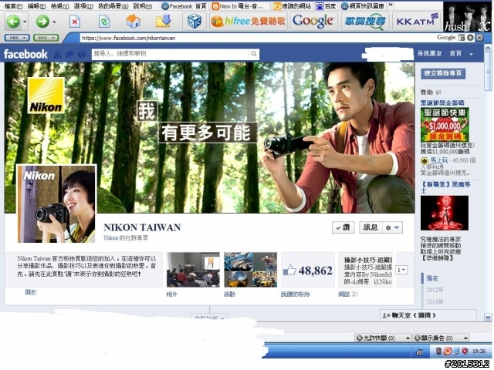Screen dimensions: 494x370
Task: Go back with the green back arrow
Action: tap(13, 22)
